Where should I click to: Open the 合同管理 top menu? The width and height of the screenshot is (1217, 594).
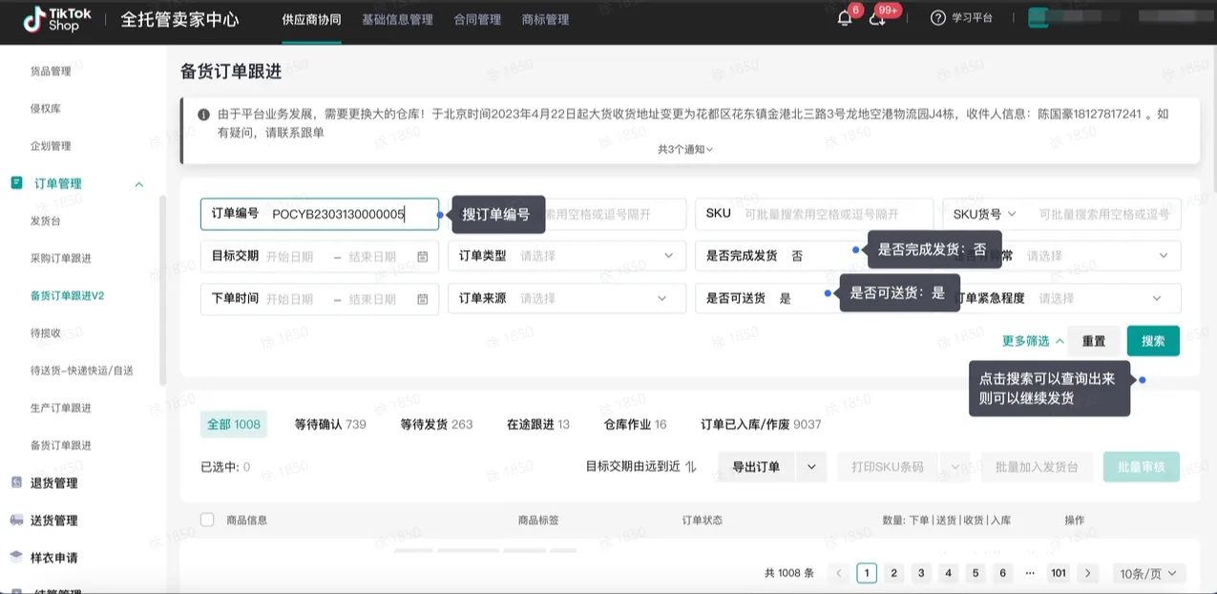pyautogui.click(x=477, y=19)
